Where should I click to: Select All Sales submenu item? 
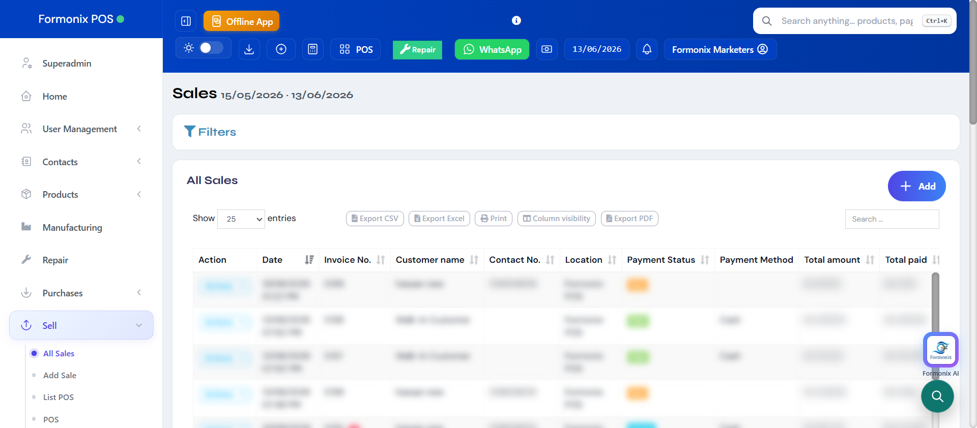tap(59, 353)
